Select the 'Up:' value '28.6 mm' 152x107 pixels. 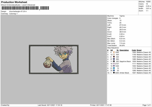pos(123,30)
